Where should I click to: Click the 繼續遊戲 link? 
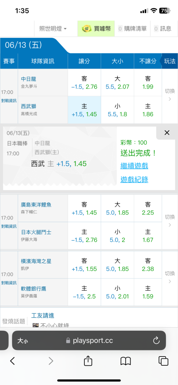(134, 166)
